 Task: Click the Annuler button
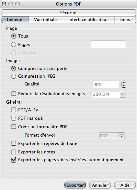pos(100,185)
